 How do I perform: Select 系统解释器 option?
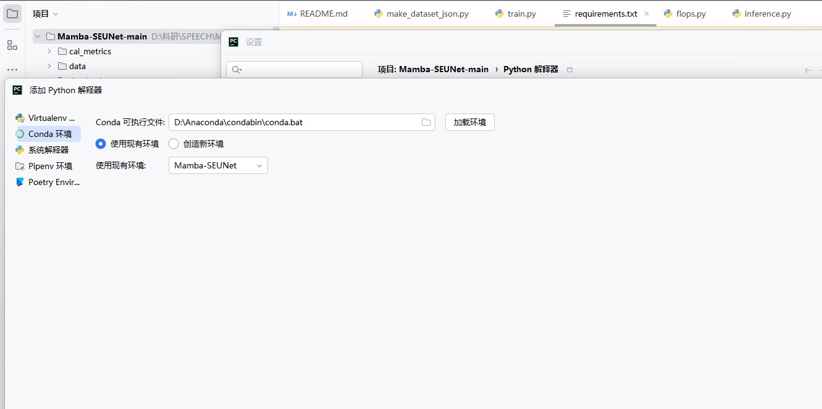[x=48, y=150]
